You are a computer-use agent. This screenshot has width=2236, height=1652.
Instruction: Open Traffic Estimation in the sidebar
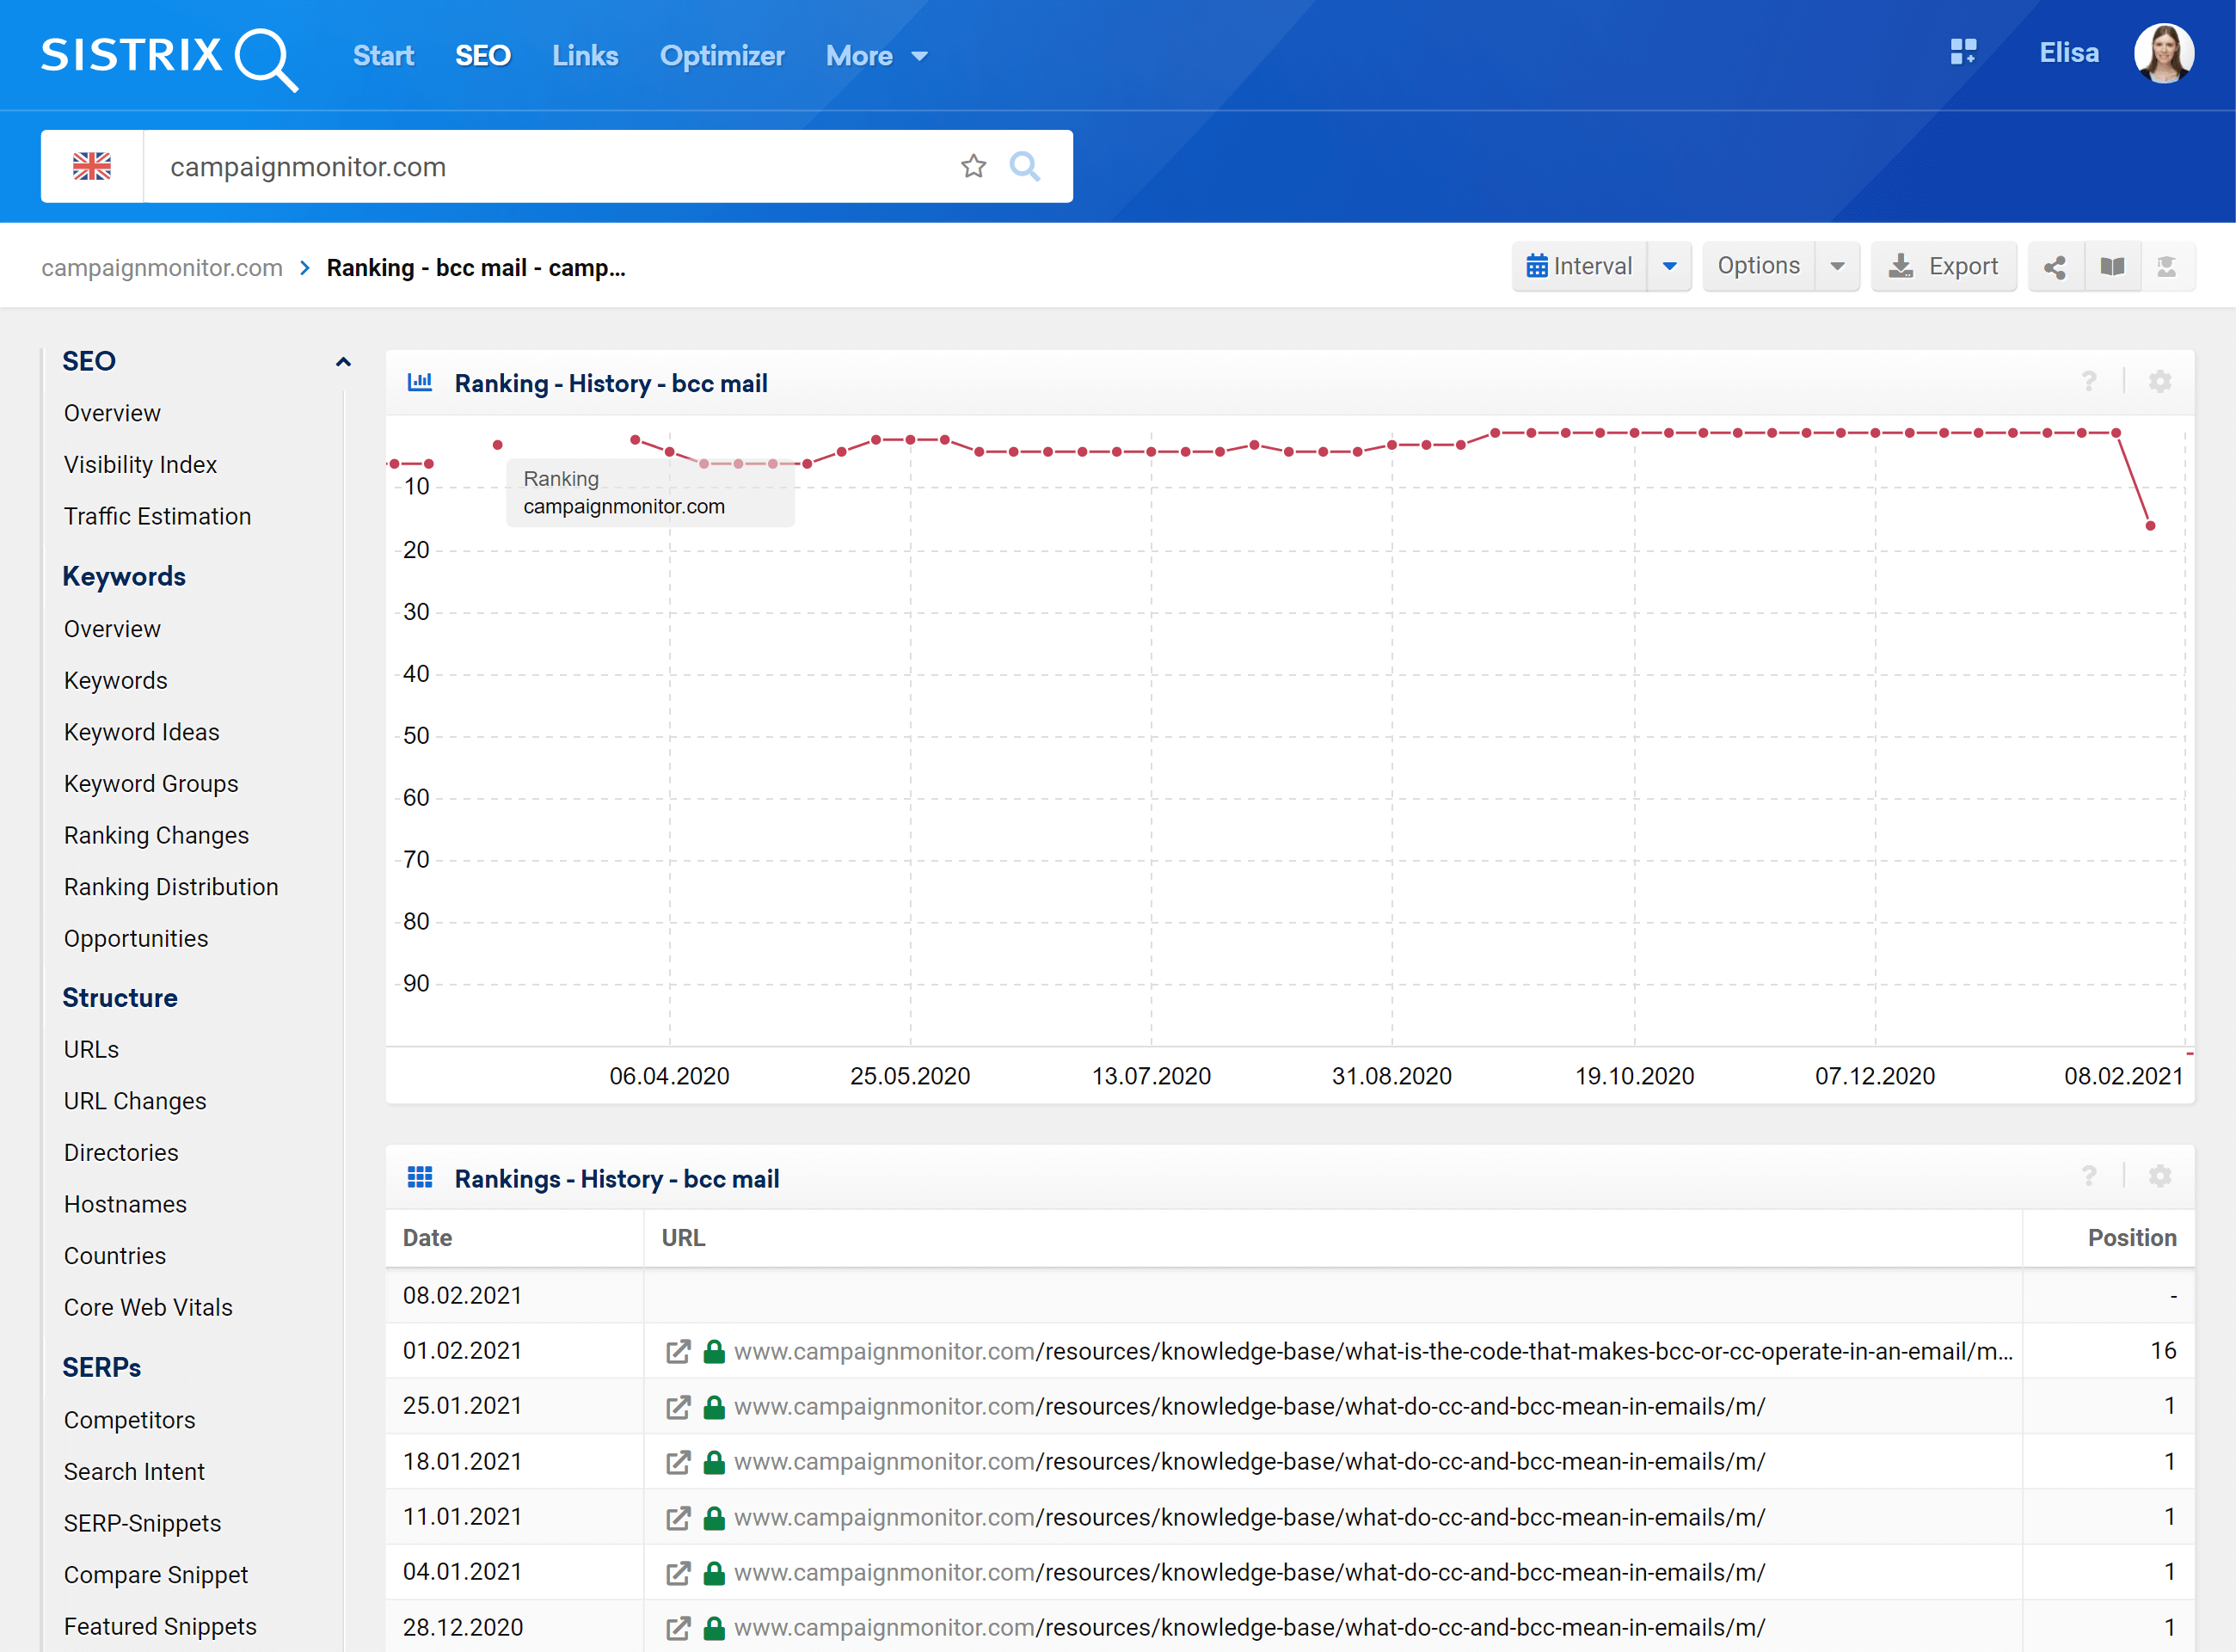coord(158,516)
